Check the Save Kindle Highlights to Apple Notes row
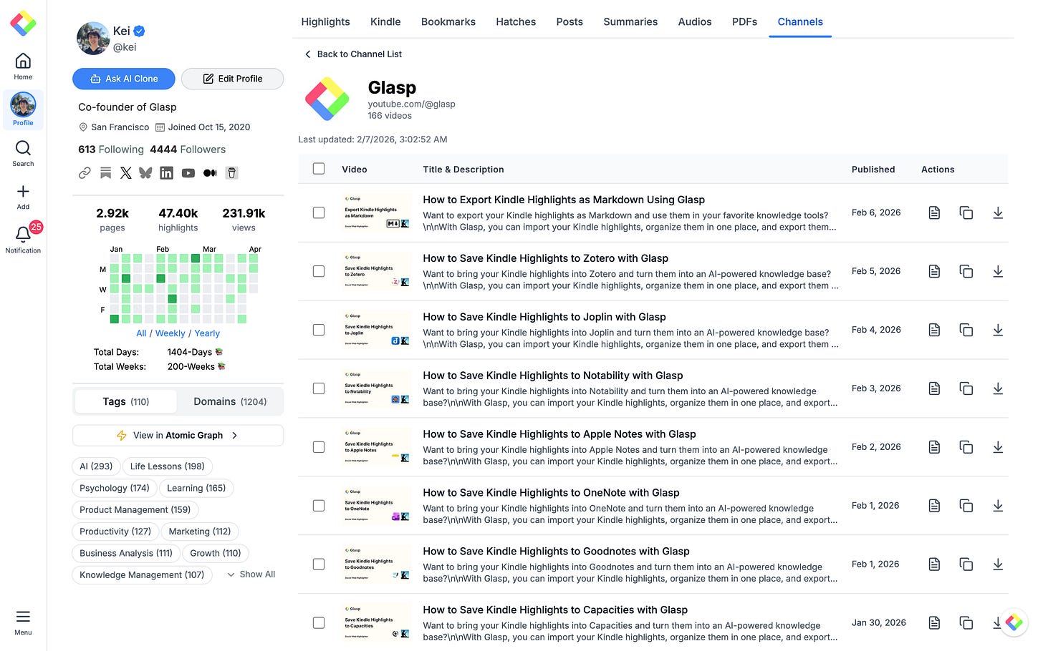Image resolution: width=1043 pixels, height=651 pixels. [319, 447]
